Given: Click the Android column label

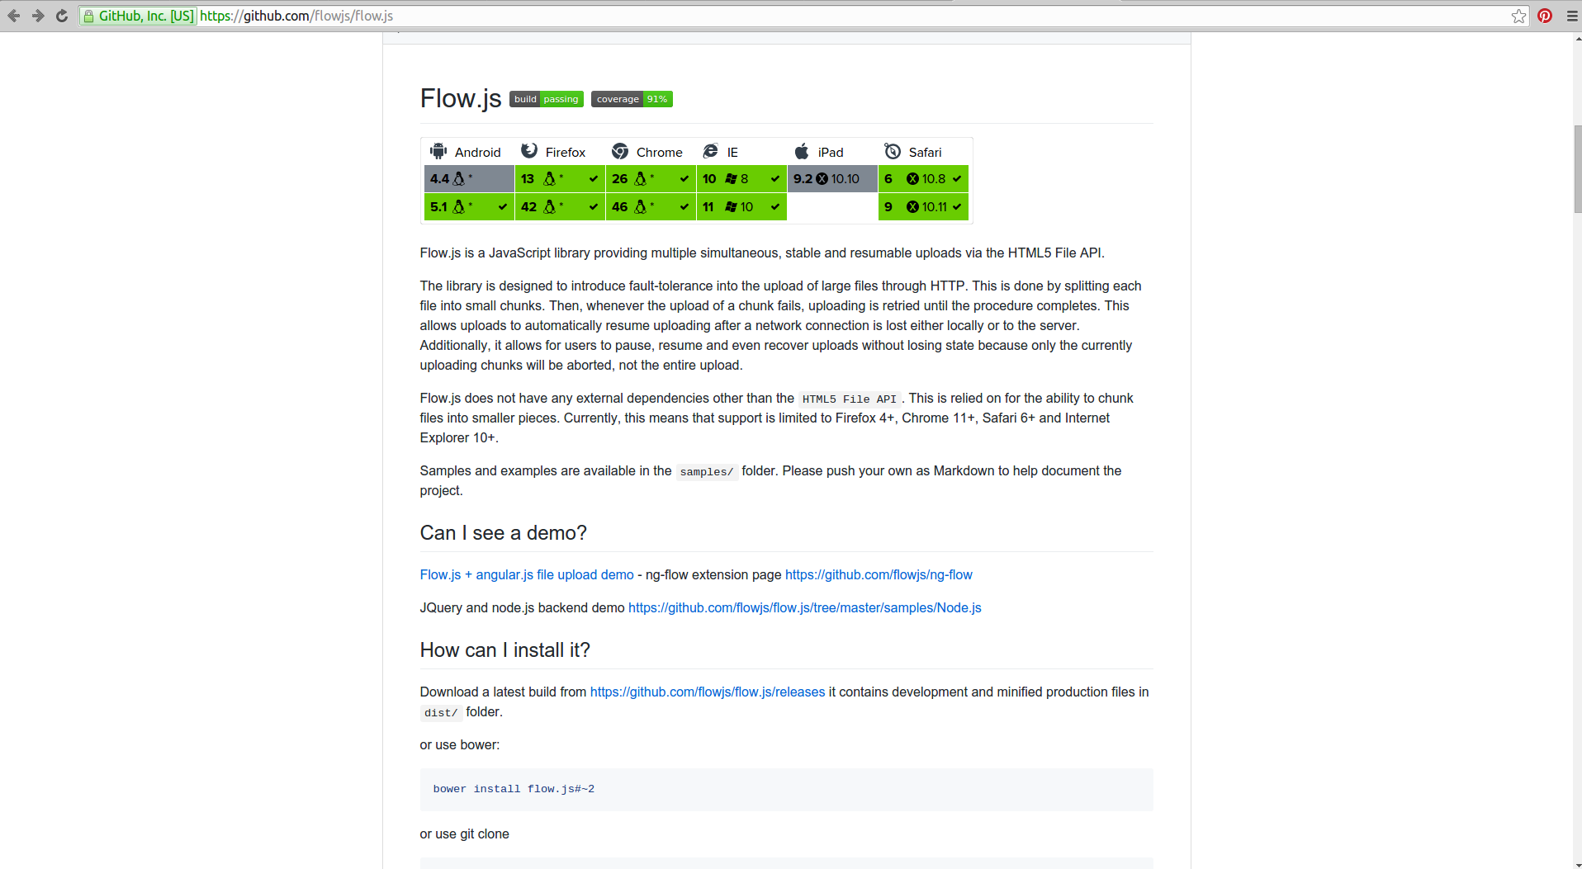Looking at the screenshot, I should tap(478, 152).
